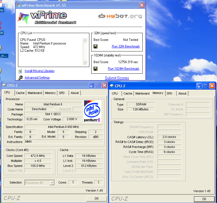217x203 pixels.
Task: Click the memory Size 128 MBytes field
Action: pyautogui.click(x=141, y=109)
